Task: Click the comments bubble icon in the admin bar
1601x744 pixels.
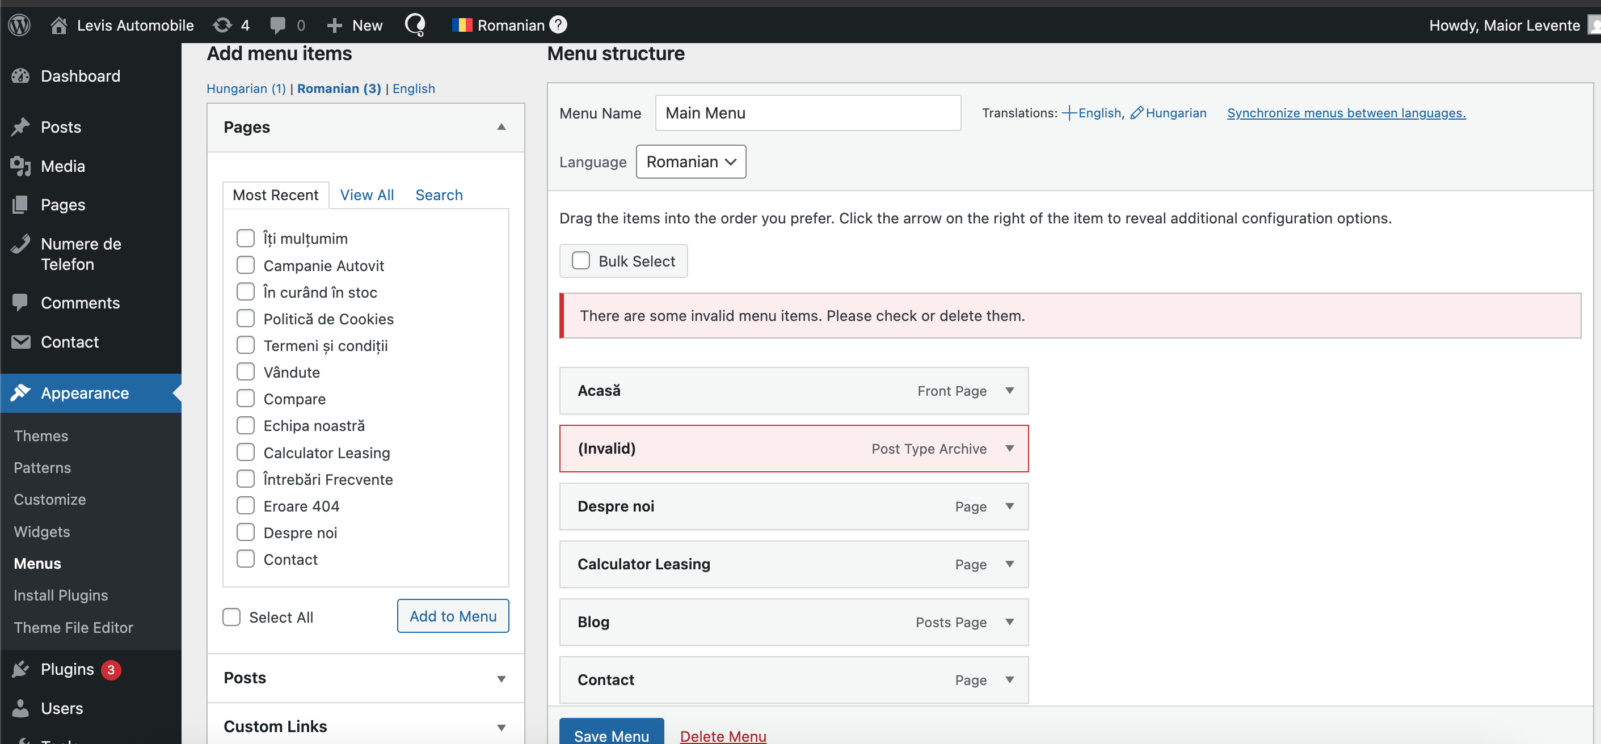Action: click(x=278, y=25)
